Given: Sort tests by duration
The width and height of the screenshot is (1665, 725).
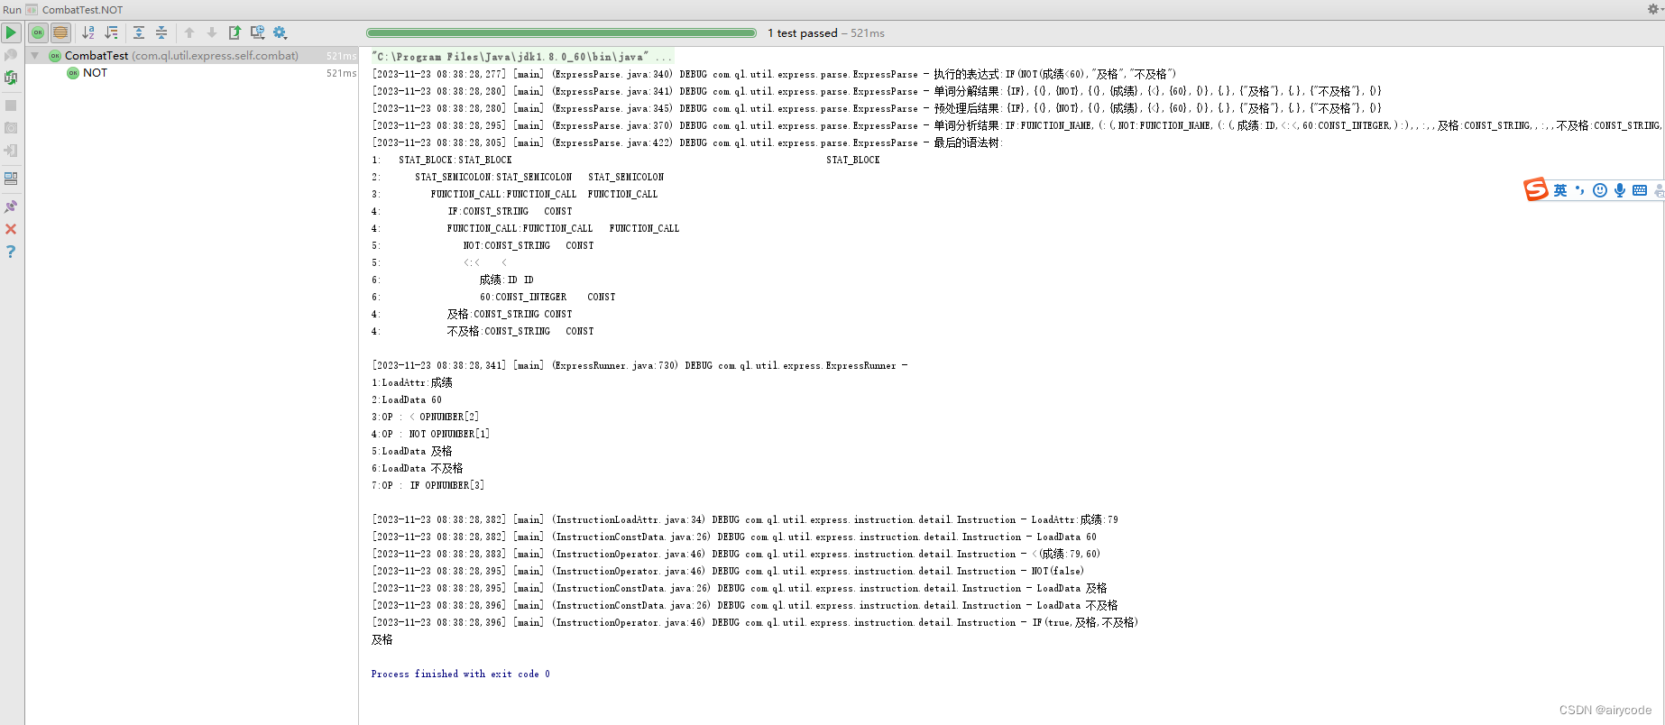Looking at the screenshot, I should click(111, 32).
